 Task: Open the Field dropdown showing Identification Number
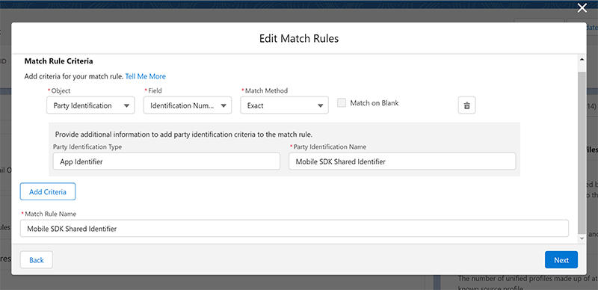(188, 105)
